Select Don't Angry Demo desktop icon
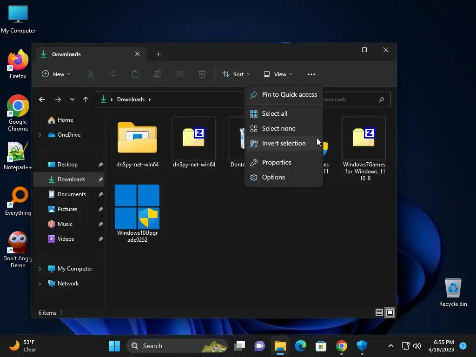This screenshot has height=357, width=476. click(x=18, y=250)
